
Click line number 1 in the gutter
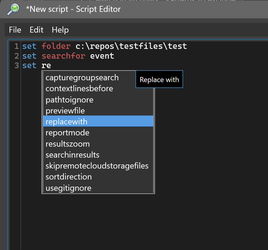pyautogui.click(x=17, y=46)
